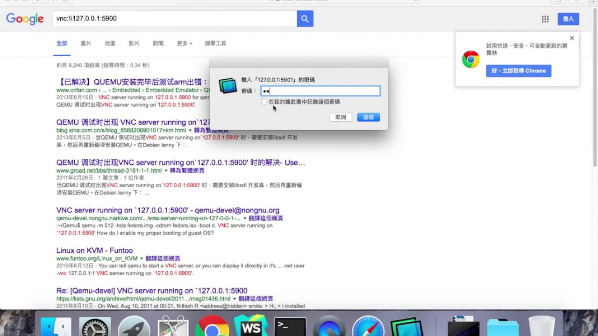Click the Google search input box
The width and height of the screenshot is (598, 336).
174,19
